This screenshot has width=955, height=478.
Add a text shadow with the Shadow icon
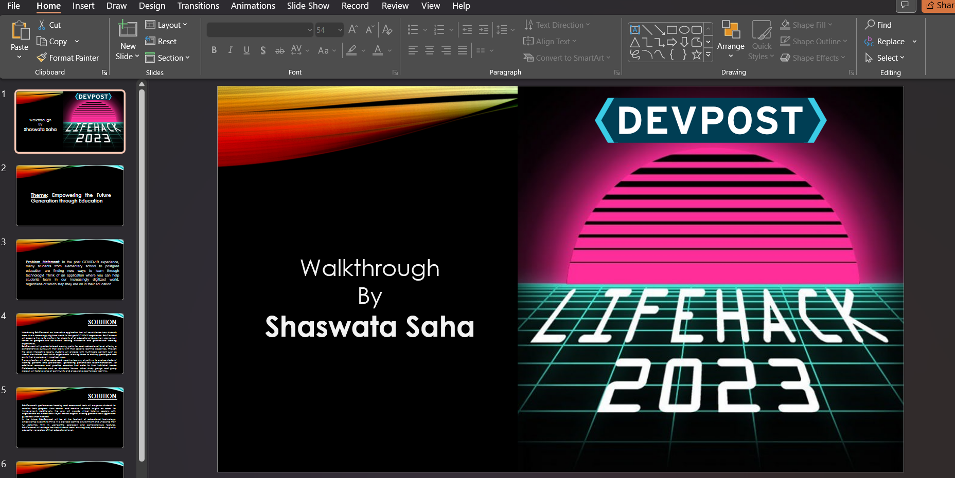click(x=263, y=50)
